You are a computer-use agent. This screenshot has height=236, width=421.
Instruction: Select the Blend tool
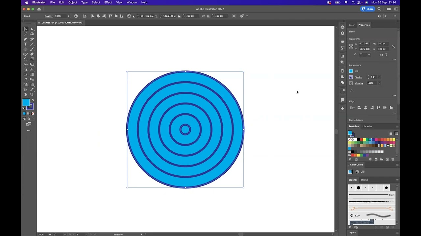pos(32,79)
